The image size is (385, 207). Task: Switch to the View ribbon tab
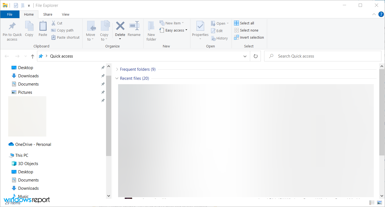click(65, 14)
